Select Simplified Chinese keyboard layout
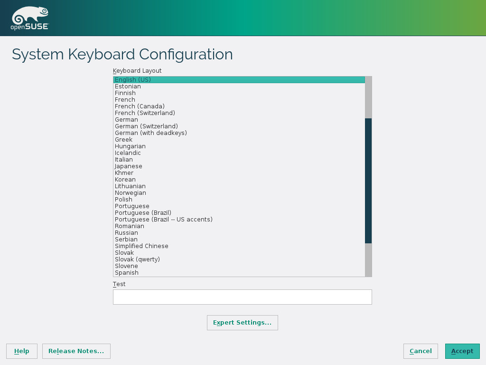 click(x=141, y=246)
